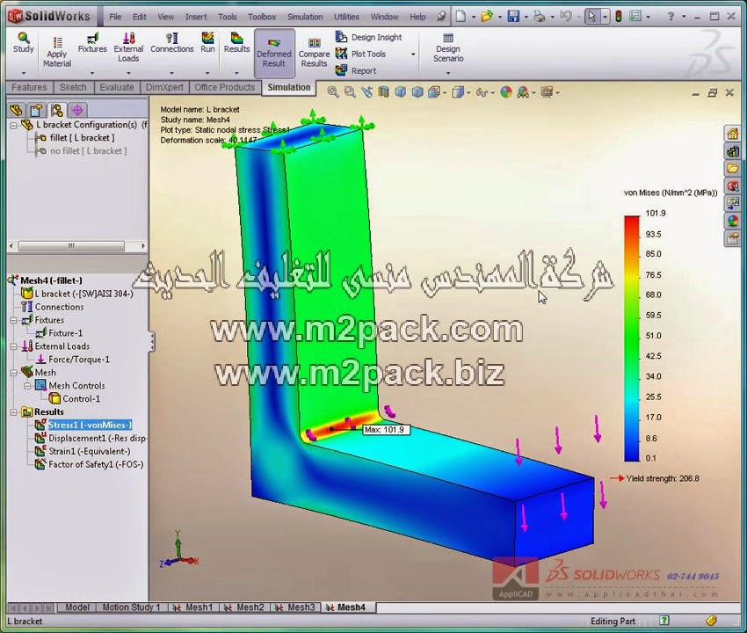Toggle the Deformed Result button

click(x=274, y=53)
